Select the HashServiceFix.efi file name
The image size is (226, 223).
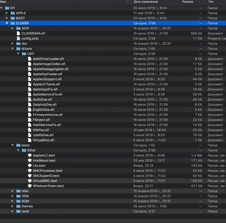47,125
